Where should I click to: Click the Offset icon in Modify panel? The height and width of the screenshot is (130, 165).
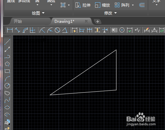point(142,5)
